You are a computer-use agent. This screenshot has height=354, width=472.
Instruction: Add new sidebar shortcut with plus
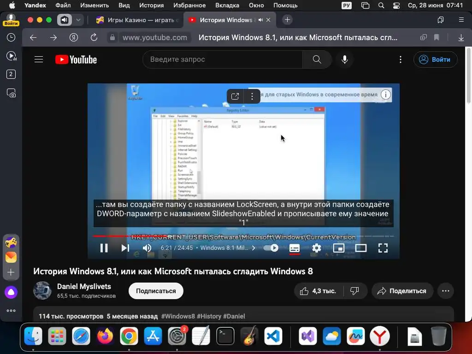click(x=11, y=272)
